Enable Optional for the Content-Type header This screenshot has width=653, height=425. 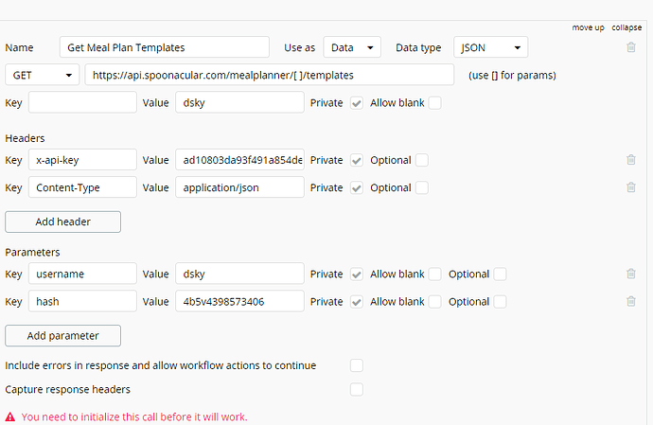pos(422,187)
